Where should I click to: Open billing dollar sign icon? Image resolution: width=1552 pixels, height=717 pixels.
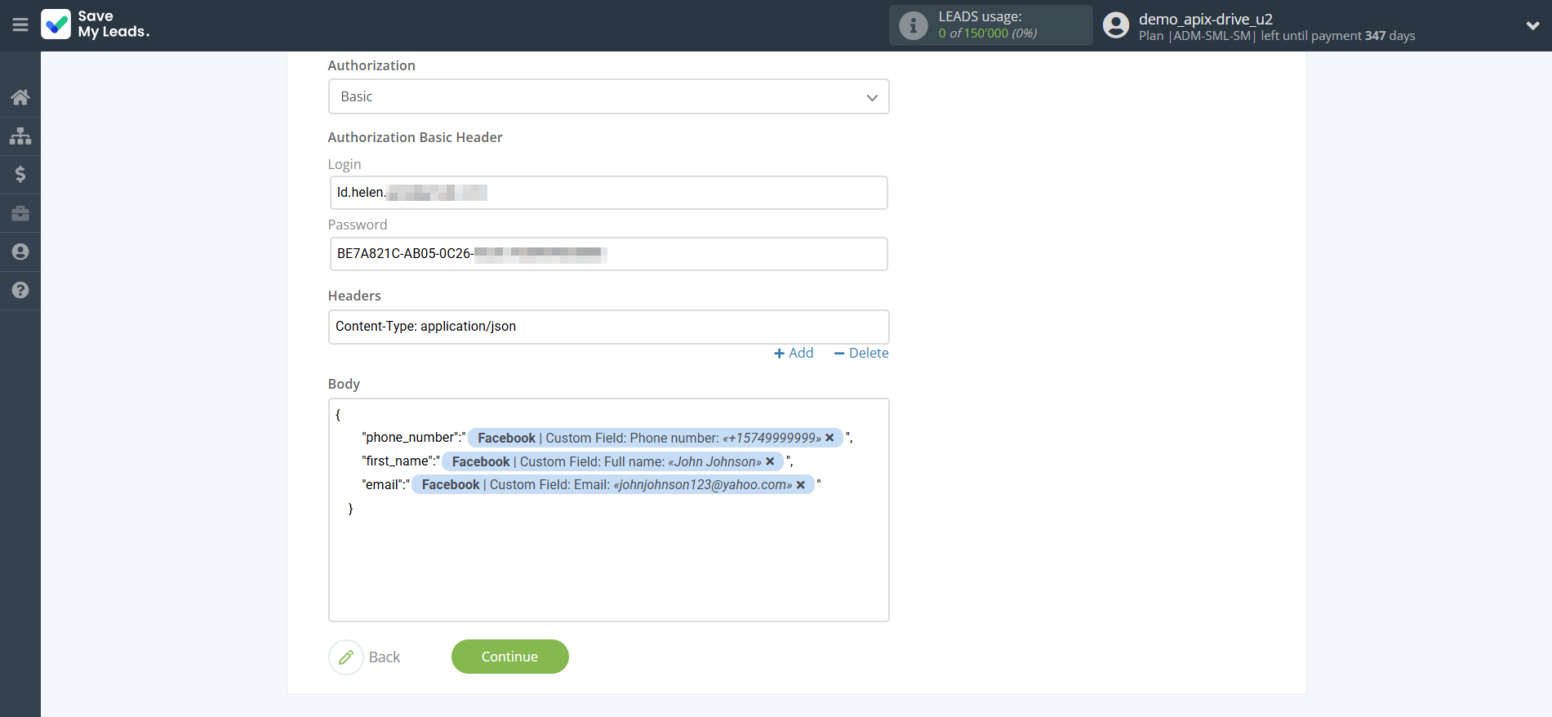[20, 174]
